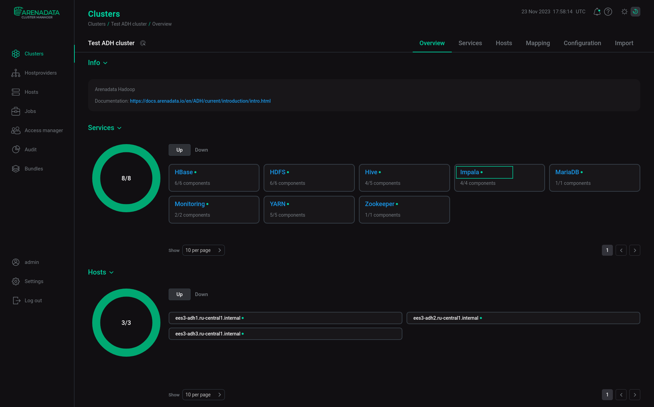This screenshot has height=407, width=654.
Task: Click Clusters breadcrumb link
Action: pyautogui.click(x=97, y=24)
